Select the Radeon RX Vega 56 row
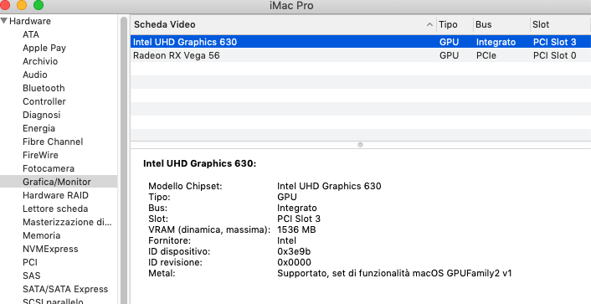The width and height of the screenshot is (591, 304). [360, 55]
